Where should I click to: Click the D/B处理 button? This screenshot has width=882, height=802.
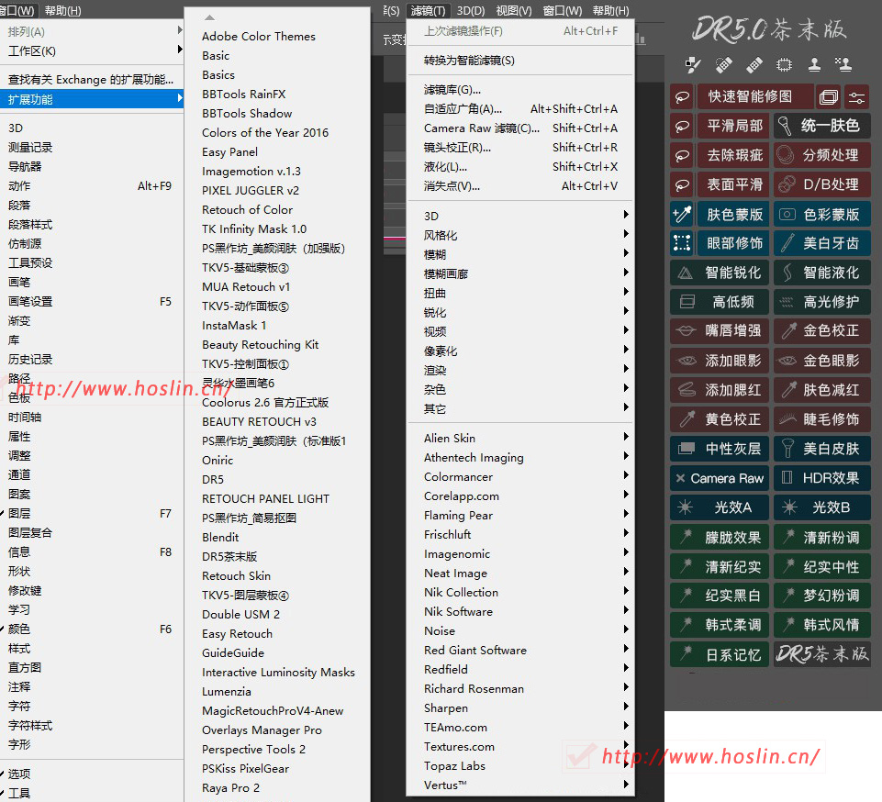[822, 184]
